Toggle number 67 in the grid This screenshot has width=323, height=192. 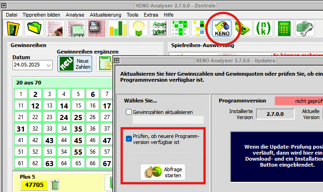107,163
